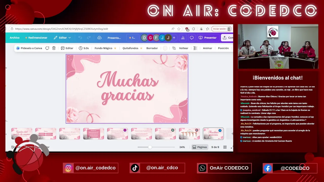Image resolution: width=324 pixels, height=182 pixels.
Task: Edit the Presenta... design title
Action: pos(114,38)
